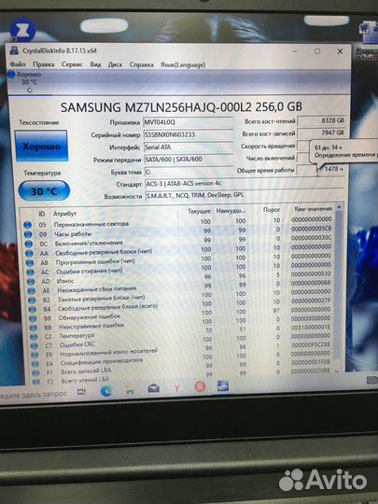Click the Атрибут column header
The height and width of the screenshot is (504, 378).
pos(64,214)
